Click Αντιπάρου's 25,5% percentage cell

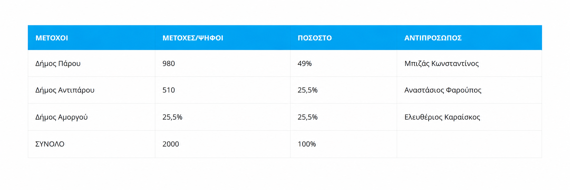pos(307,90)
